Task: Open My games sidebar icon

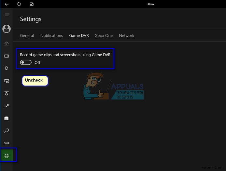Action: (7, 56)
